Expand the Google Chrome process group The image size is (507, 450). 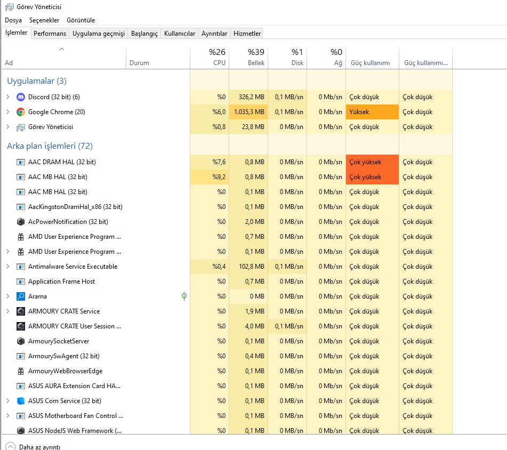coord(7,112)
